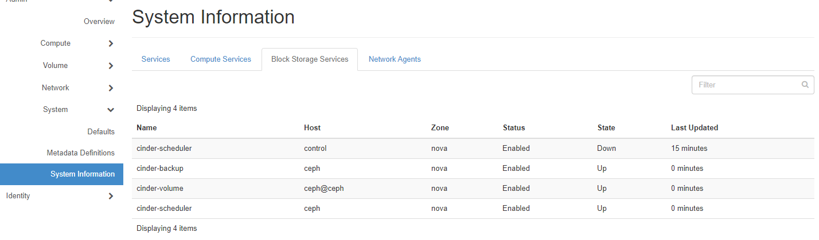Switch to the Services tab
This screenshot has width=819, height=240.
155,59
